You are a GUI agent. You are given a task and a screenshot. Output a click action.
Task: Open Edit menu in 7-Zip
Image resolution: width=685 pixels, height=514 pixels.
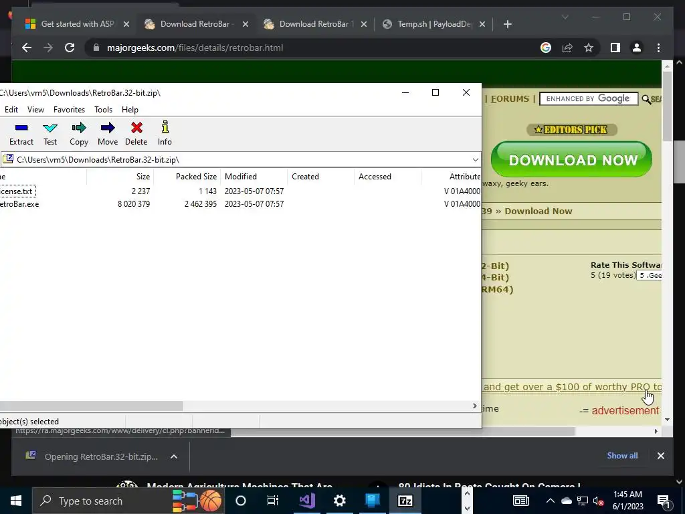(11, 110)
